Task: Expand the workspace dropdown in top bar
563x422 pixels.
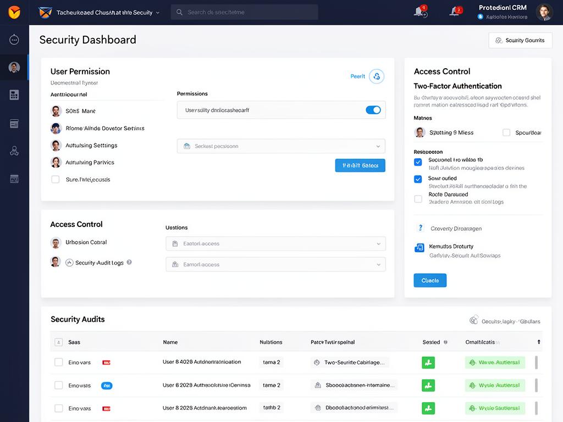Action: coord(158,12)
